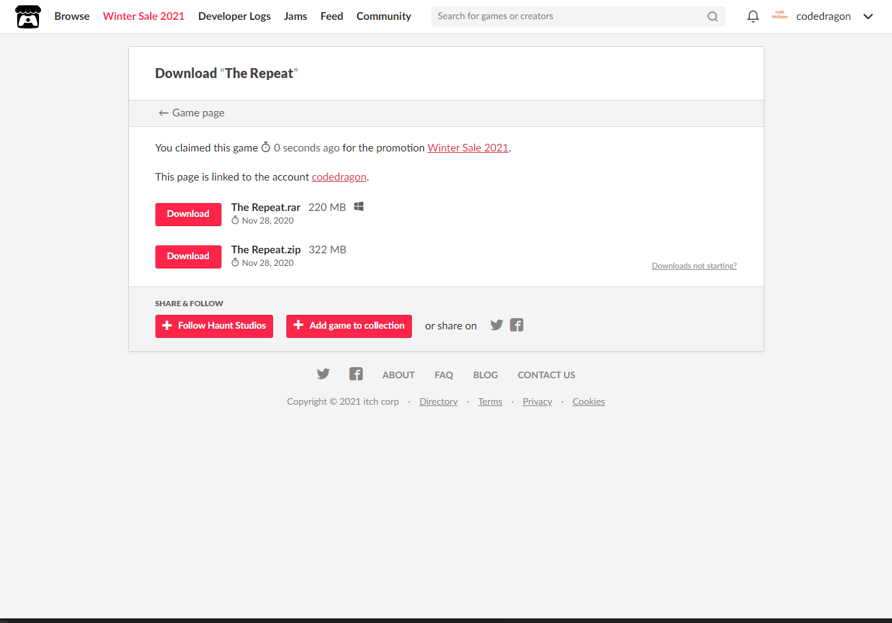
Task: Click the codedragon username in header
Action: [823, 17]
